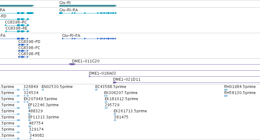Select the EC43588.5prime EST label

click(111, 87)
